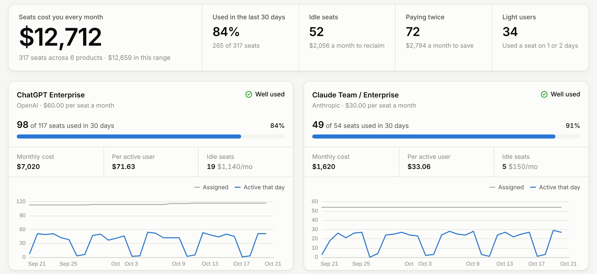Click the $12,712 monthly seat cost figure
This screenshot has height=274, width=597.
(x=61, y=37)
